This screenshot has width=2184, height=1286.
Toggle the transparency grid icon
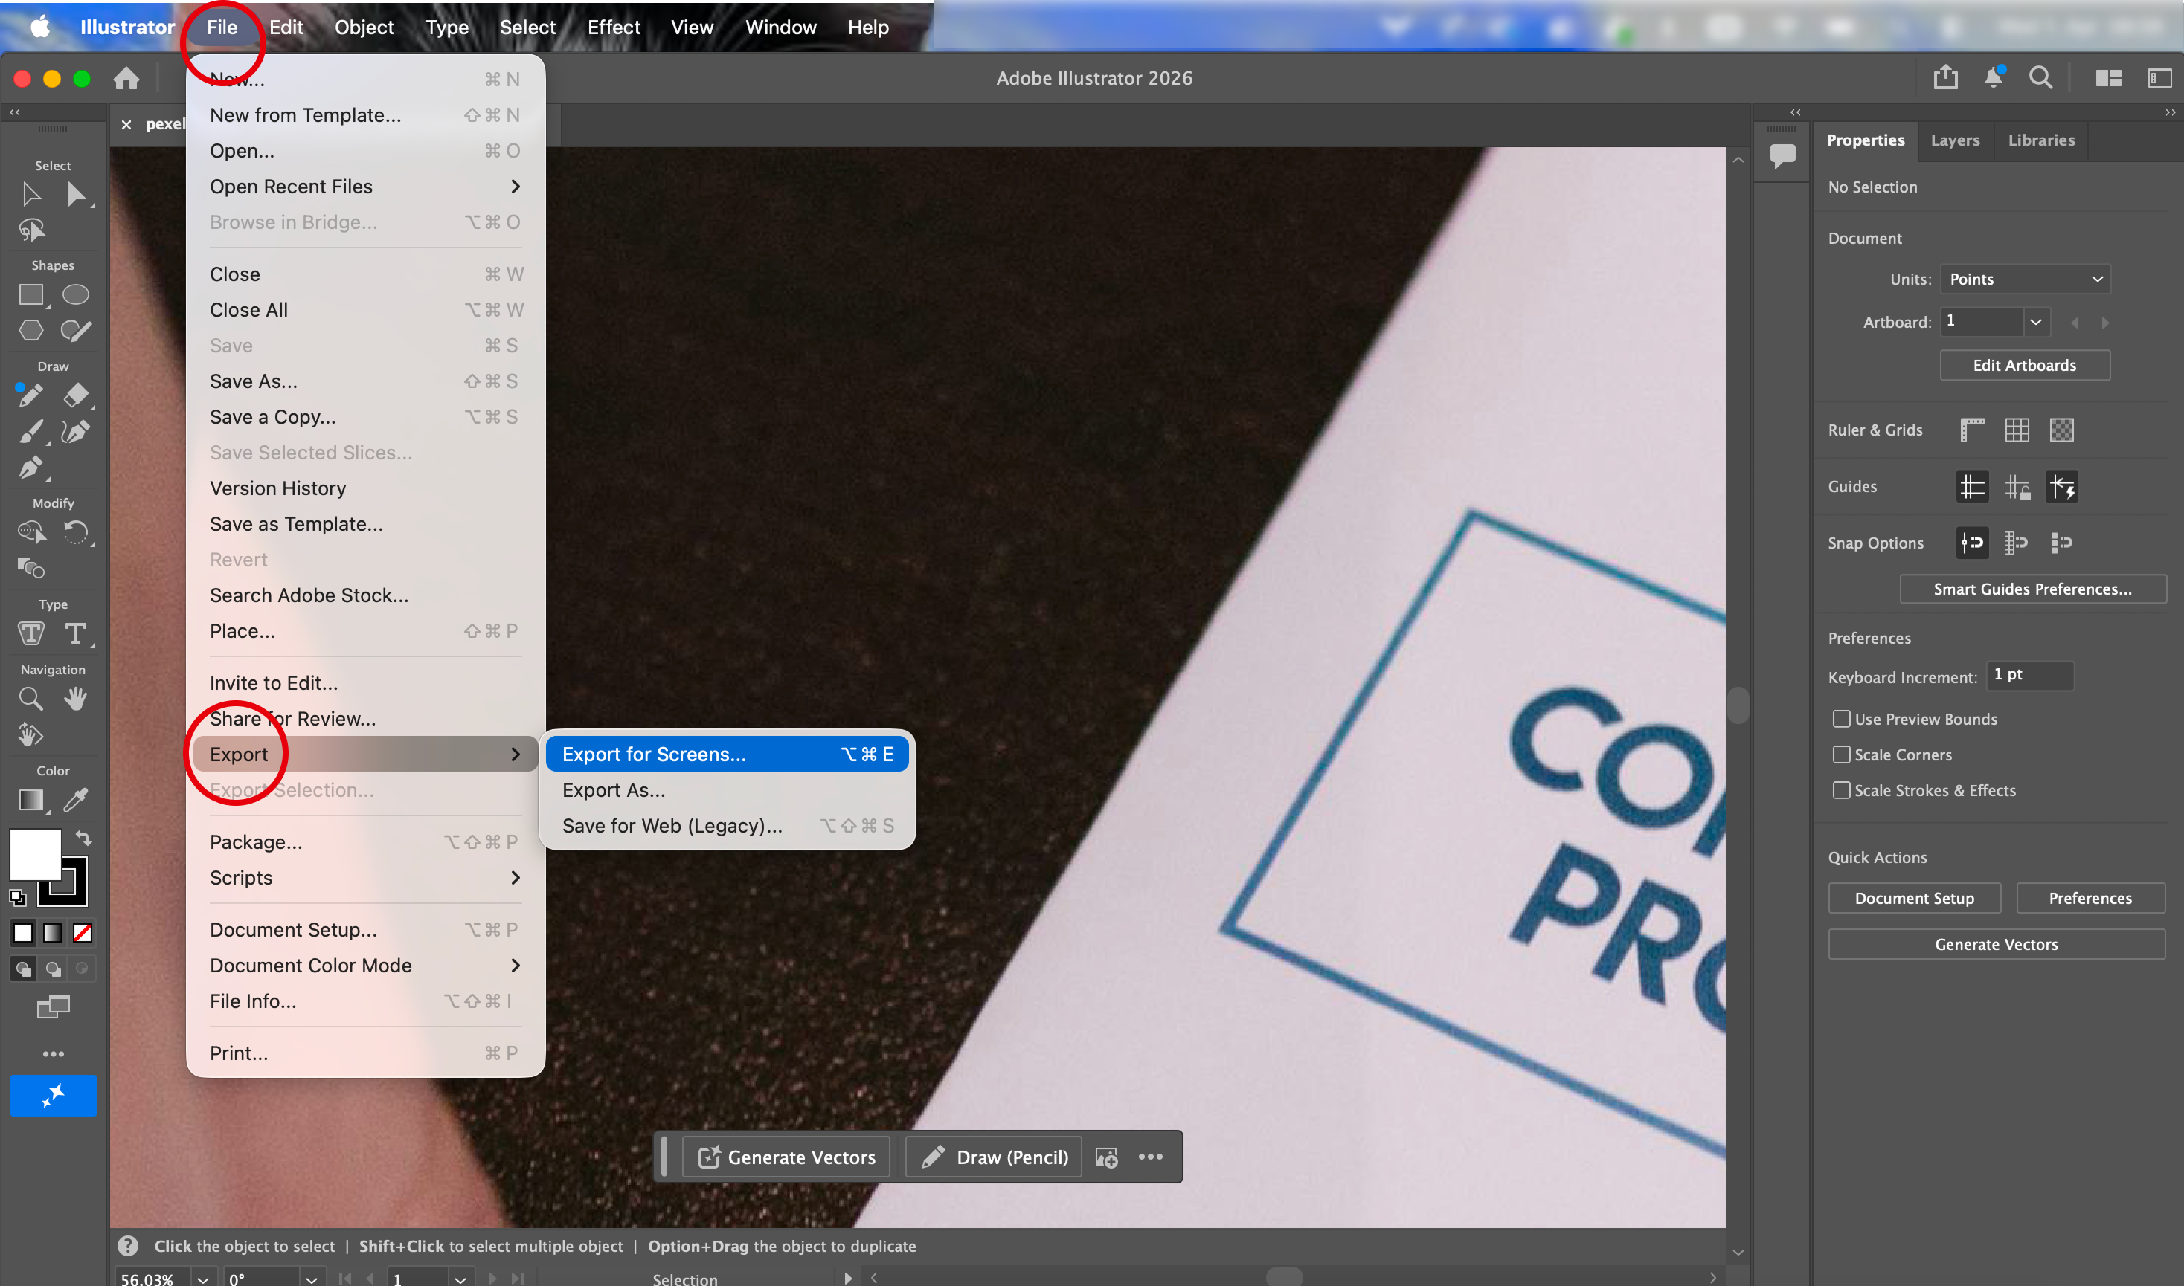click(2061, 430)
